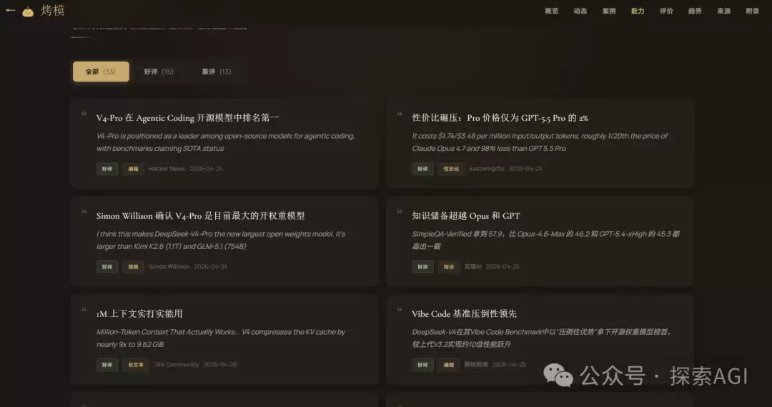Image resolution: width=772 pixels, height=407 pixels.
Task: Click quote text starting 'Million-Token Context That Actually Works'
Action: coord(221,338)
